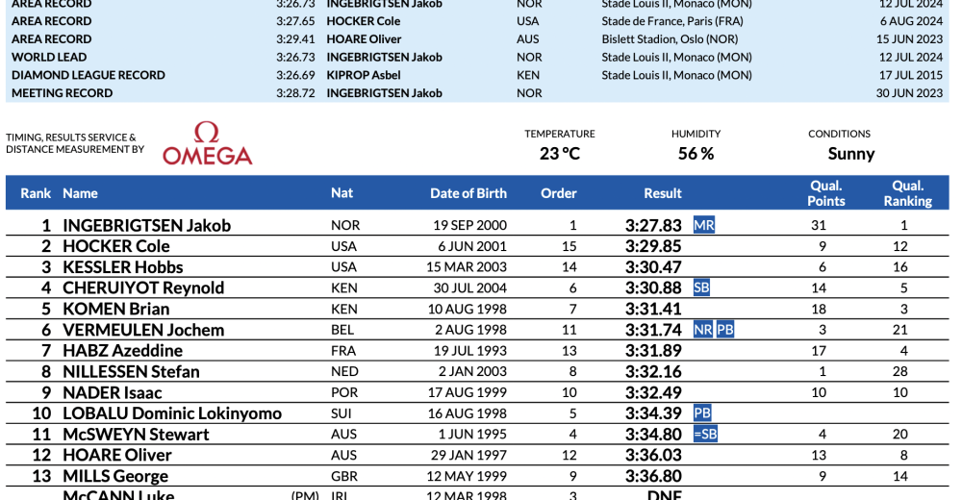Click the PB badge beside Lobalu's result
The width and height of the screenshot is (962, 500).
click(702, 413)
